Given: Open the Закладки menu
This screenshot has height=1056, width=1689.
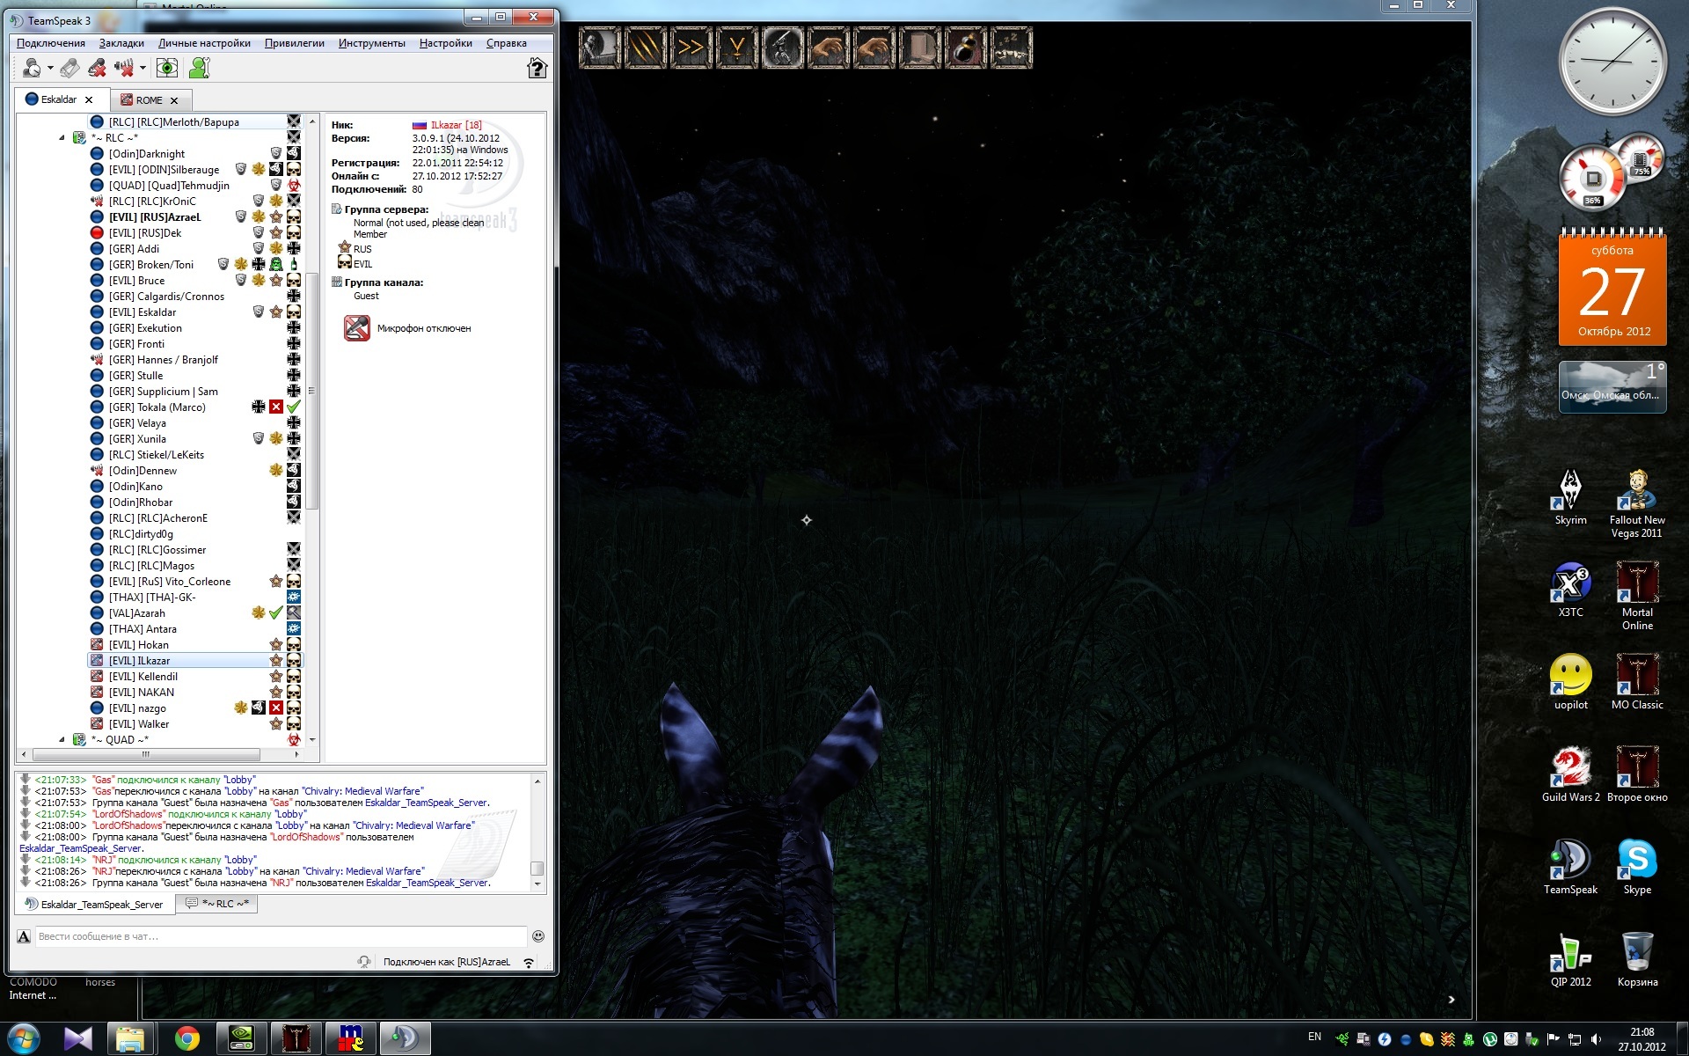Looking at the screenshot, I should 121,43.
